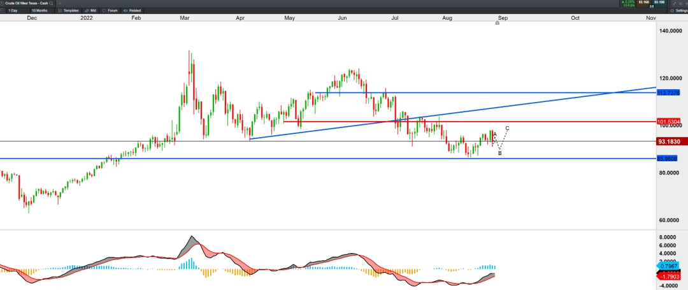Click the drag handle grip next to prices

670,4
